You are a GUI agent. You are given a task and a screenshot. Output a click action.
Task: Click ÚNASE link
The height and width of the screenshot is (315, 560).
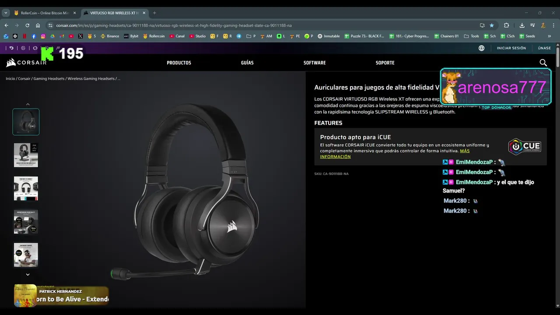545,48
